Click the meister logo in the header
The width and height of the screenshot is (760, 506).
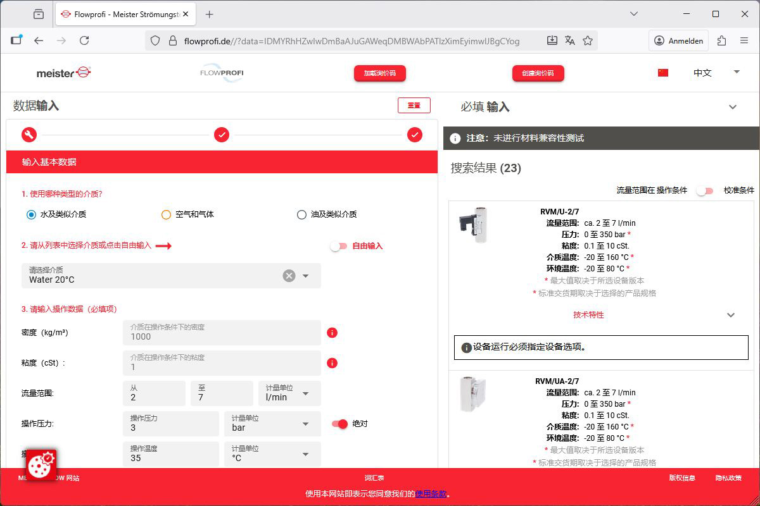pos(63,73)
